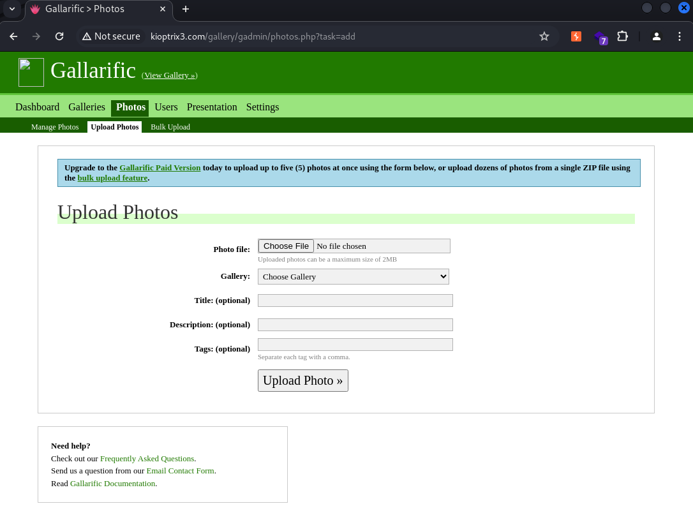Image resolution: width=693 pixels, height=520 pixels.
Task: Click 'Separate each tag with a comma' hint
Action: point(304,357)
